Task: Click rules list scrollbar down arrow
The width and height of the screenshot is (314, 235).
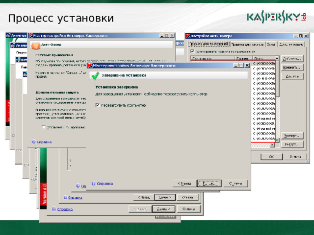Action: [277, 141]
